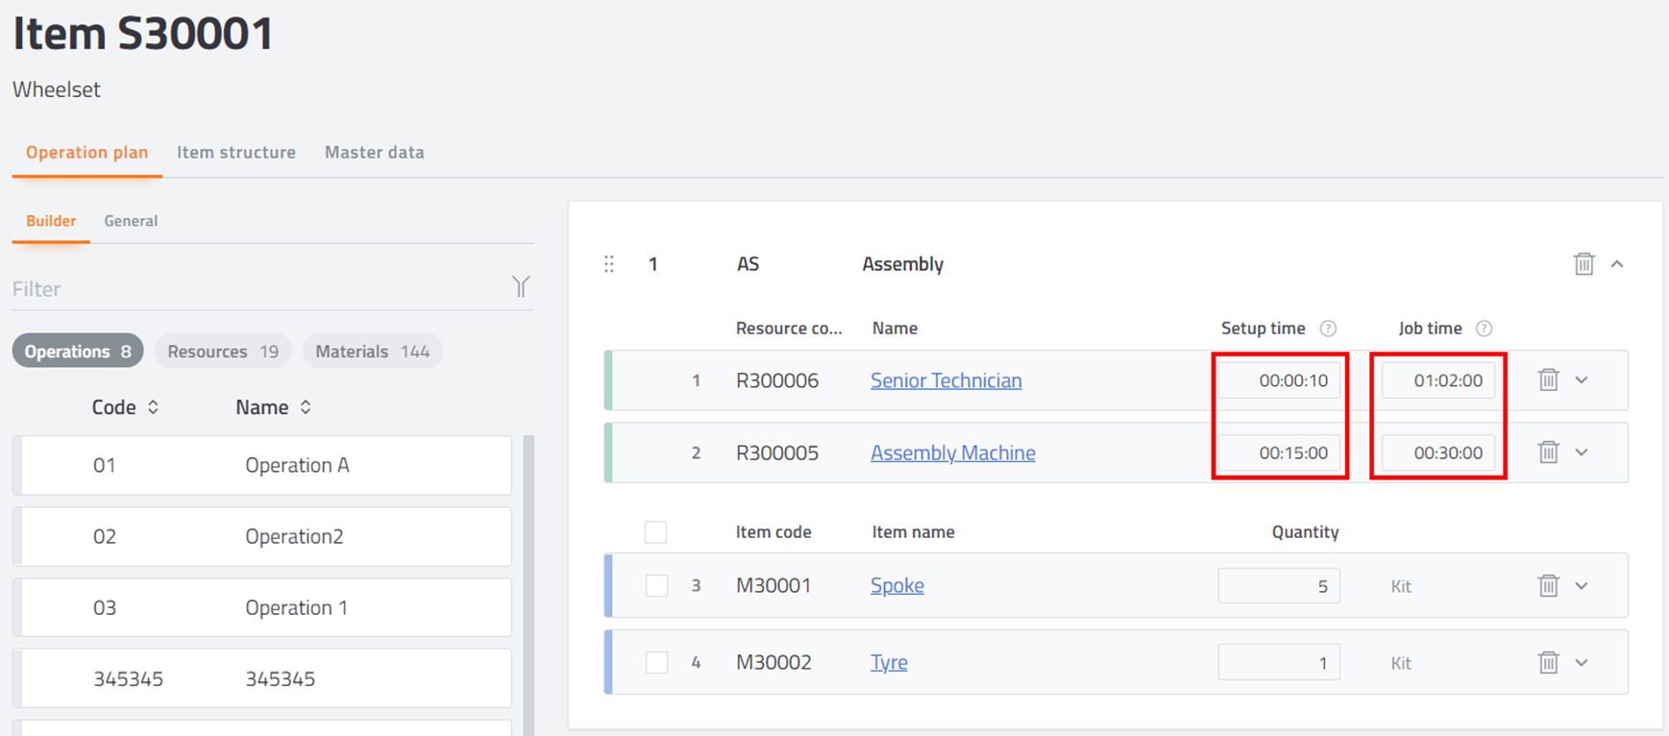Click resource code R300005

[x=777, y=452]
